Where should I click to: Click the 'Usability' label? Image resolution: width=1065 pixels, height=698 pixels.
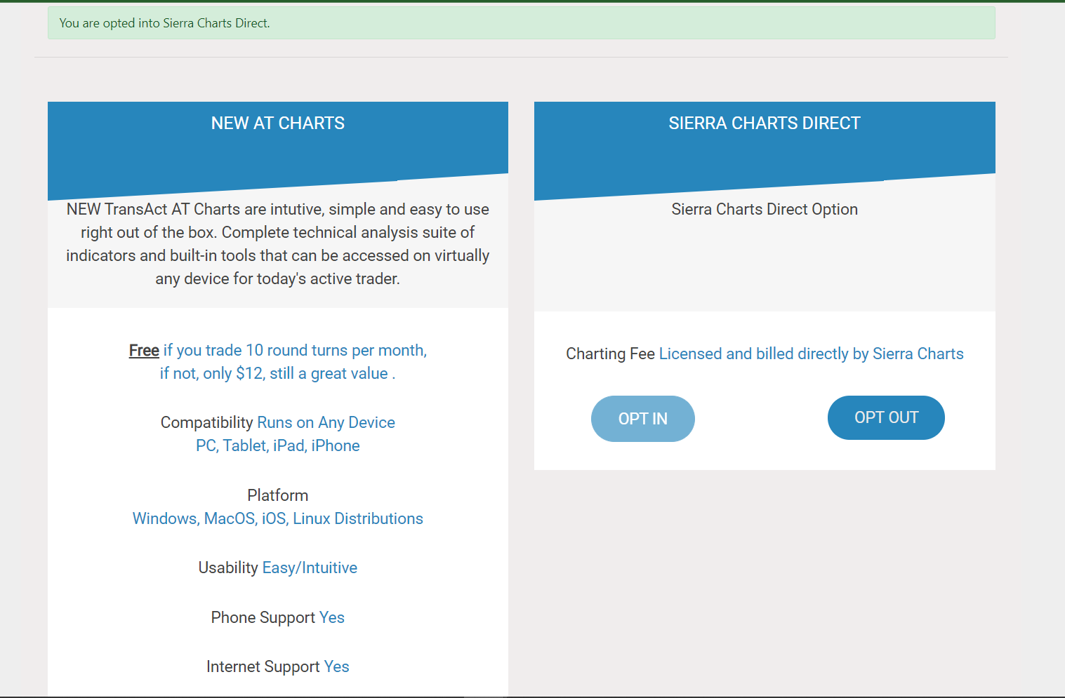point(228,568)
